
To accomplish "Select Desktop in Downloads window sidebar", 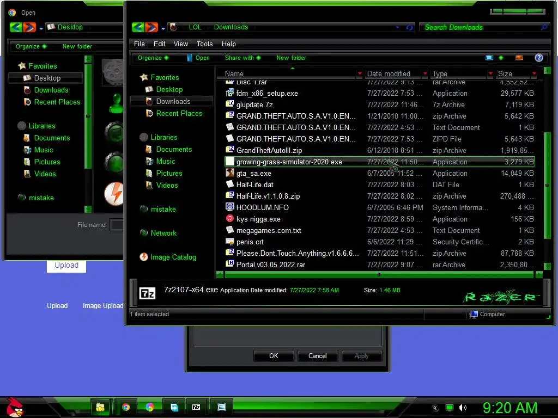I will pyautogui.click(x=169, y=90).
